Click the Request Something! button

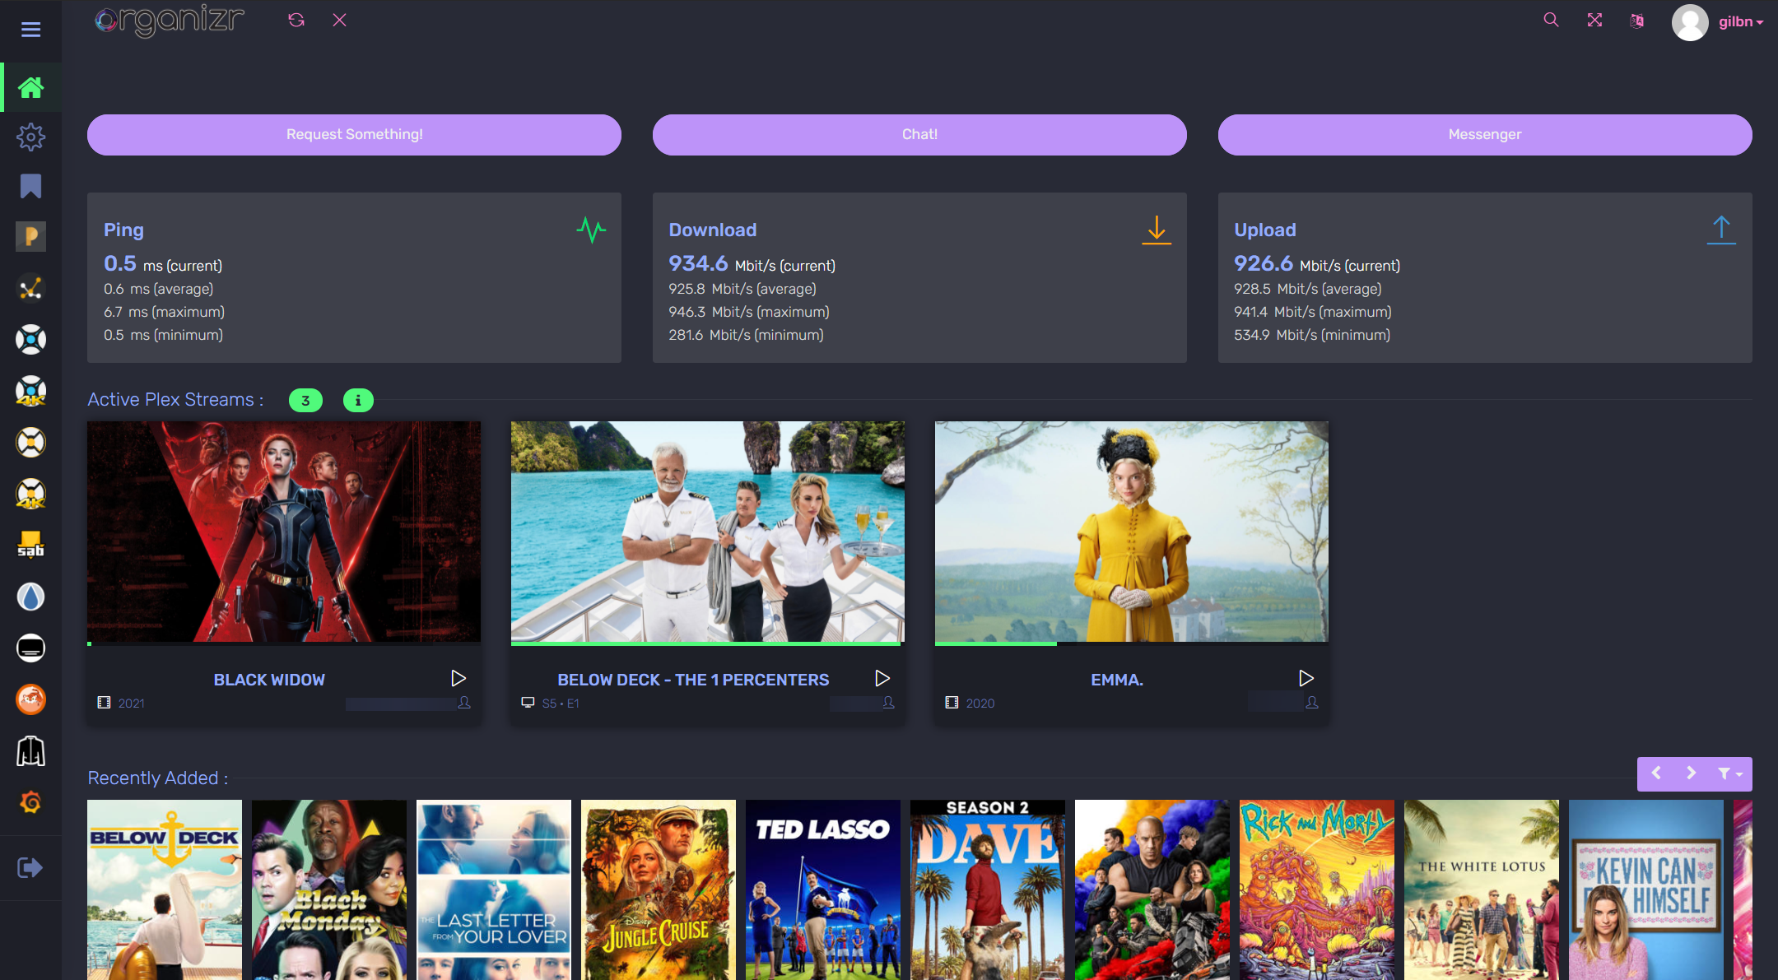pos(354,135)
